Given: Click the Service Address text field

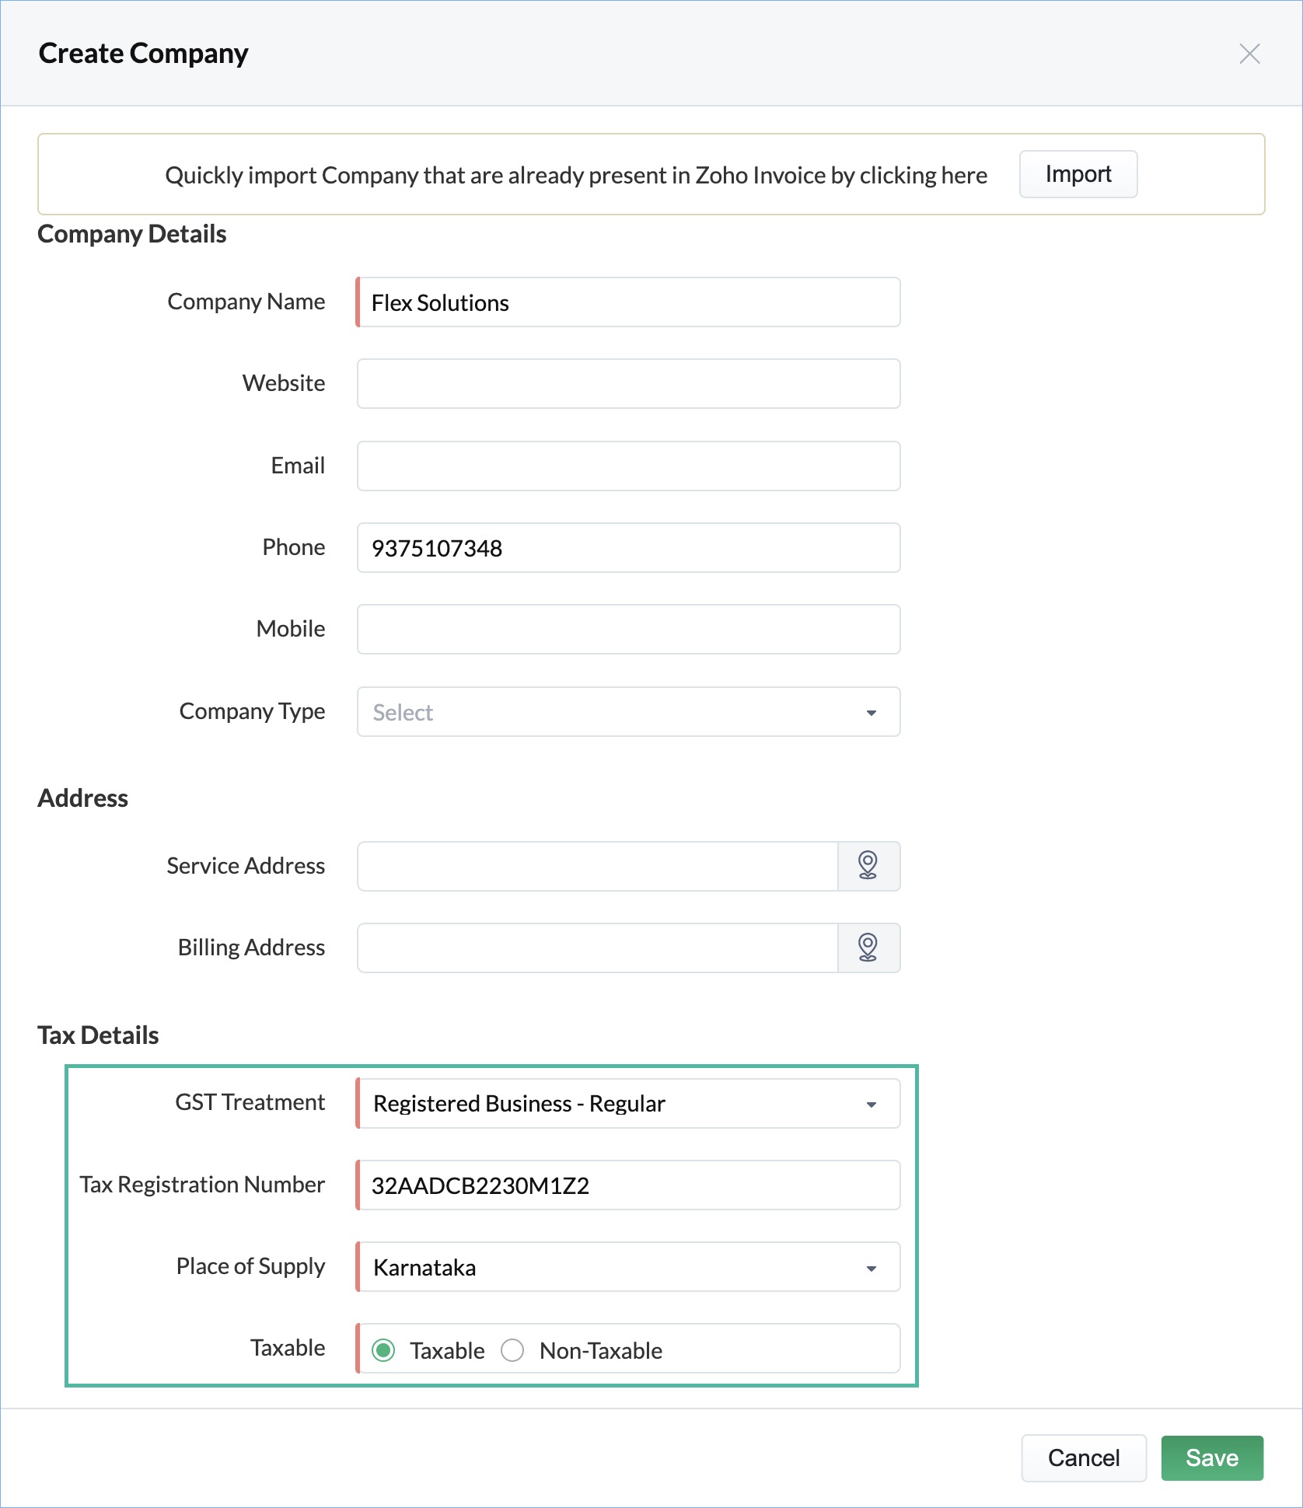Looking at the screenshot, I should [597, 866].
